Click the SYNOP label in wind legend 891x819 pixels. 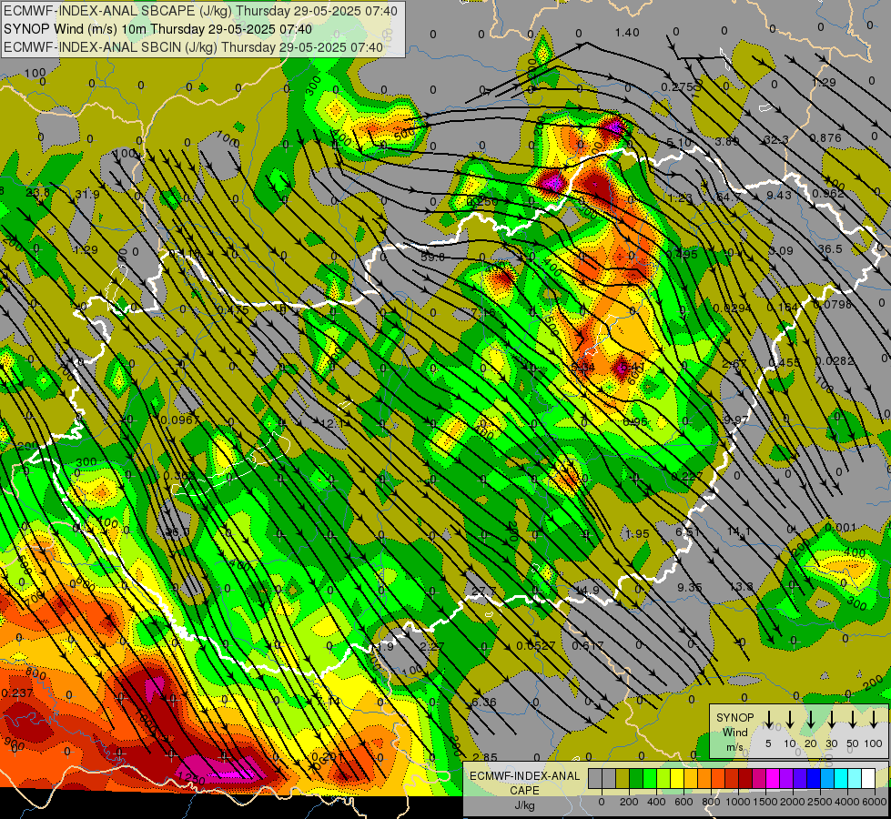pyautogui.click(x=734, y=717)
